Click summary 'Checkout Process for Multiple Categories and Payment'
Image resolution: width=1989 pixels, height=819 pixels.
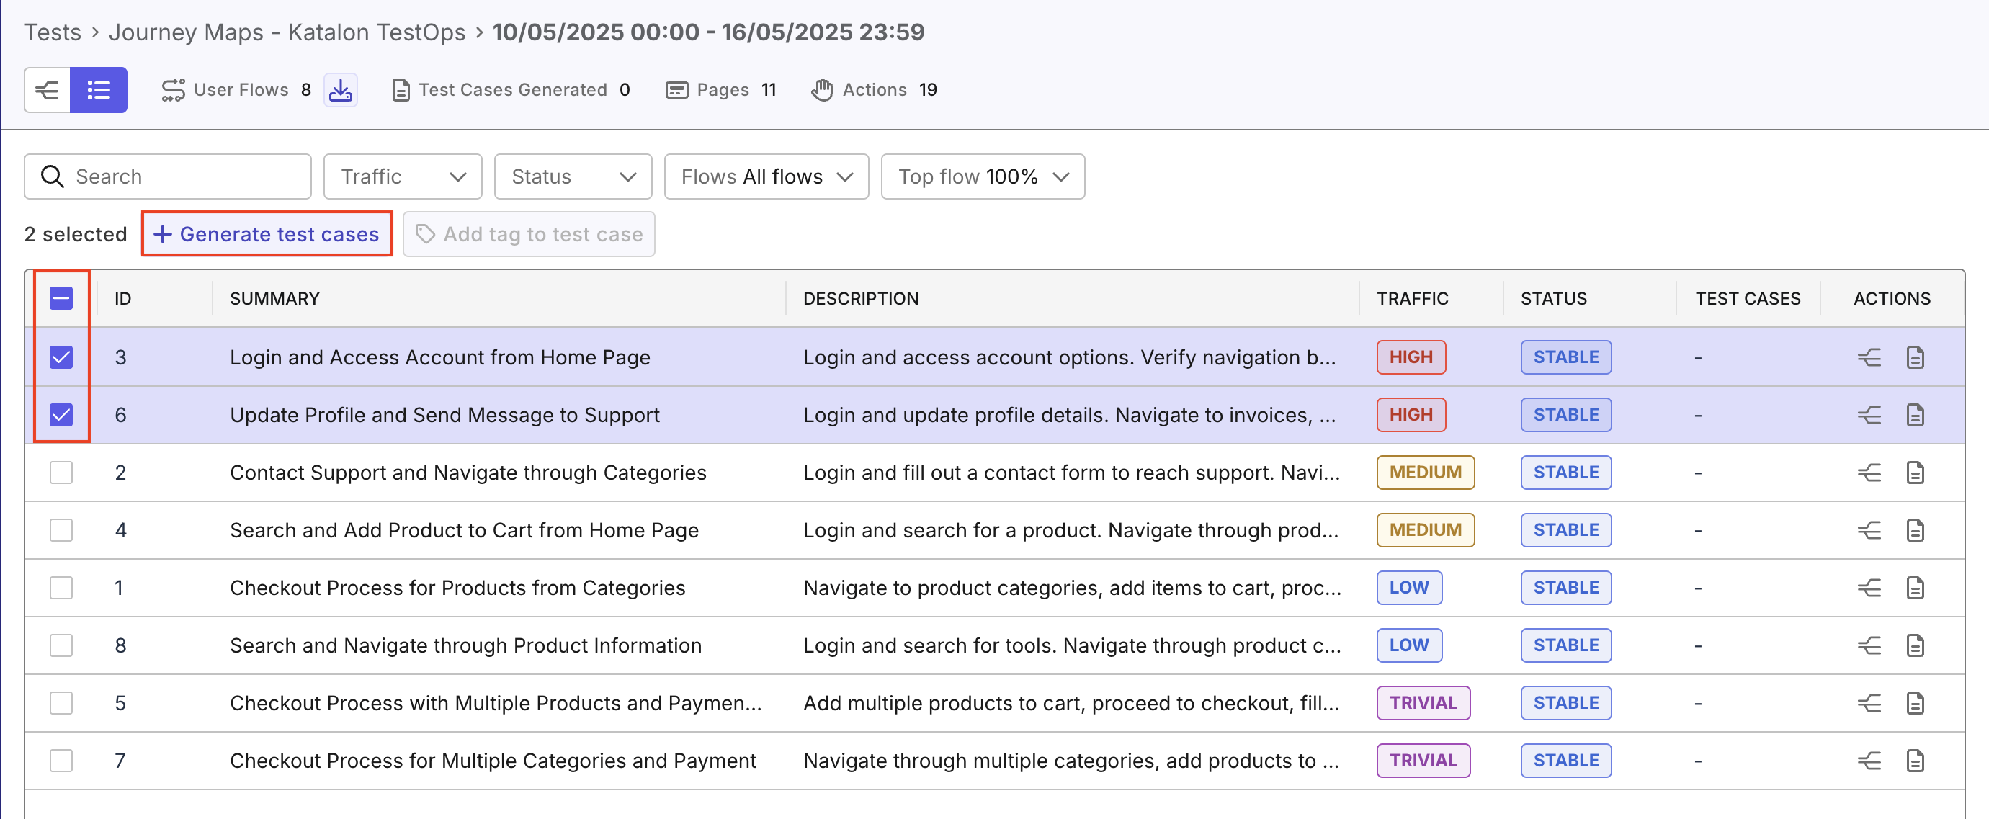(x=493, y=761)
